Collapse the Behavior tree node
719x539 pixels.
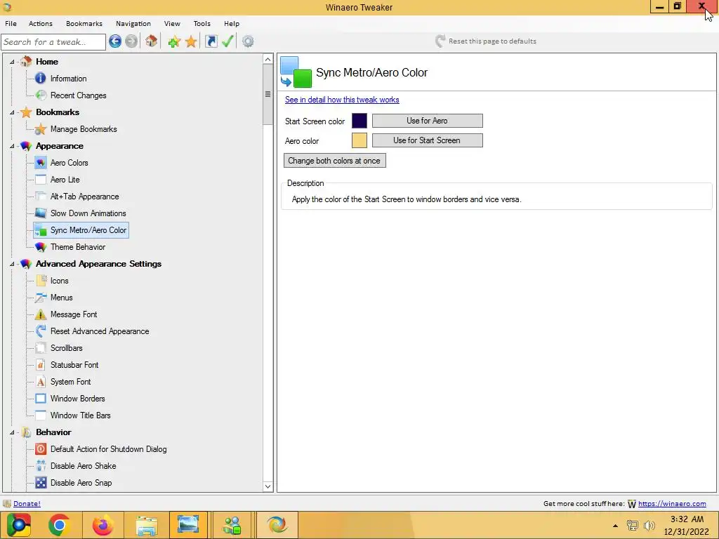tap(13, 432)
